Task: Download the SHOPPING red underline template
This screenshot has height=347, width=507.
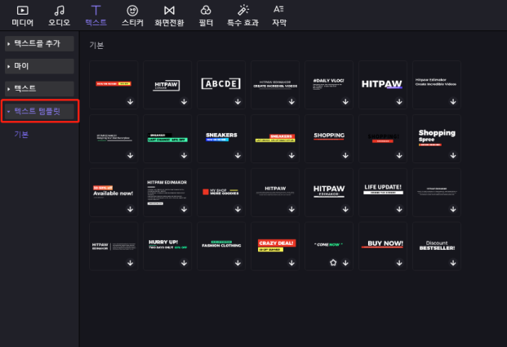Action: [x=345, y=156]
